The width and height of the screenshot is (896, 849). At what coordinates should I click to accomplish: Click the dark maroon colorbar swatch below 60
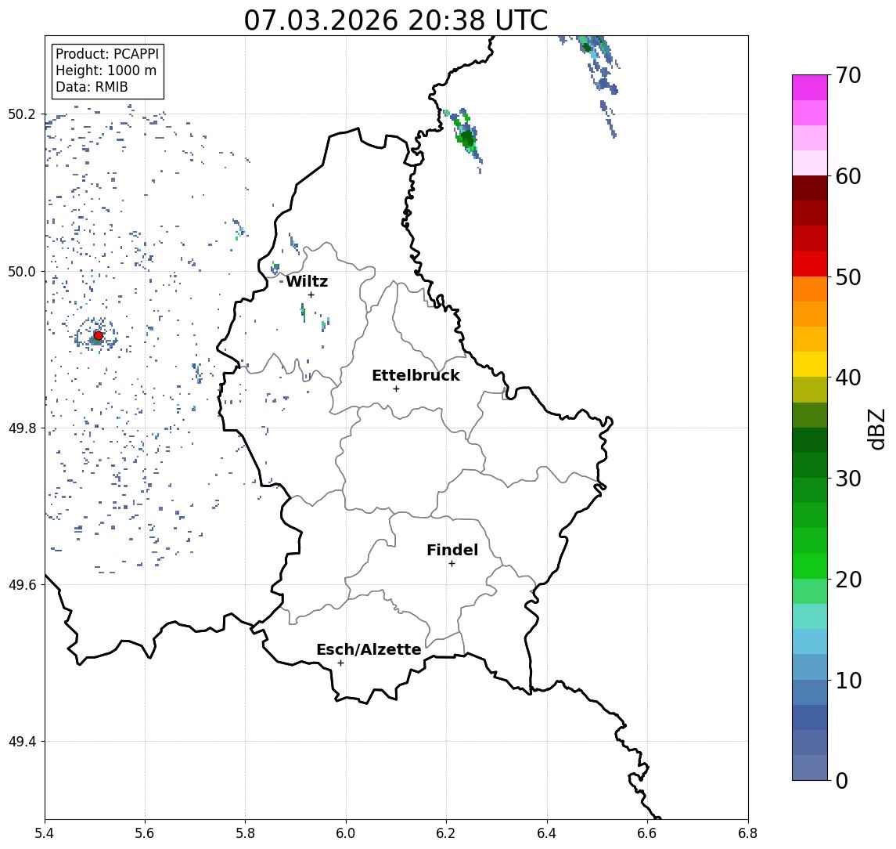(x=810, y=188)
